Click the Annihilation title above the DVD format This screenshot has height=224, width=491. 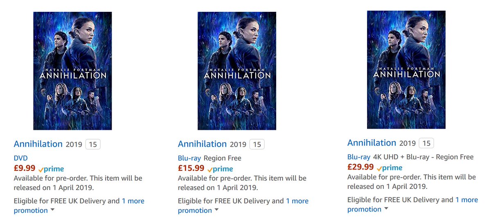[38, 144]
